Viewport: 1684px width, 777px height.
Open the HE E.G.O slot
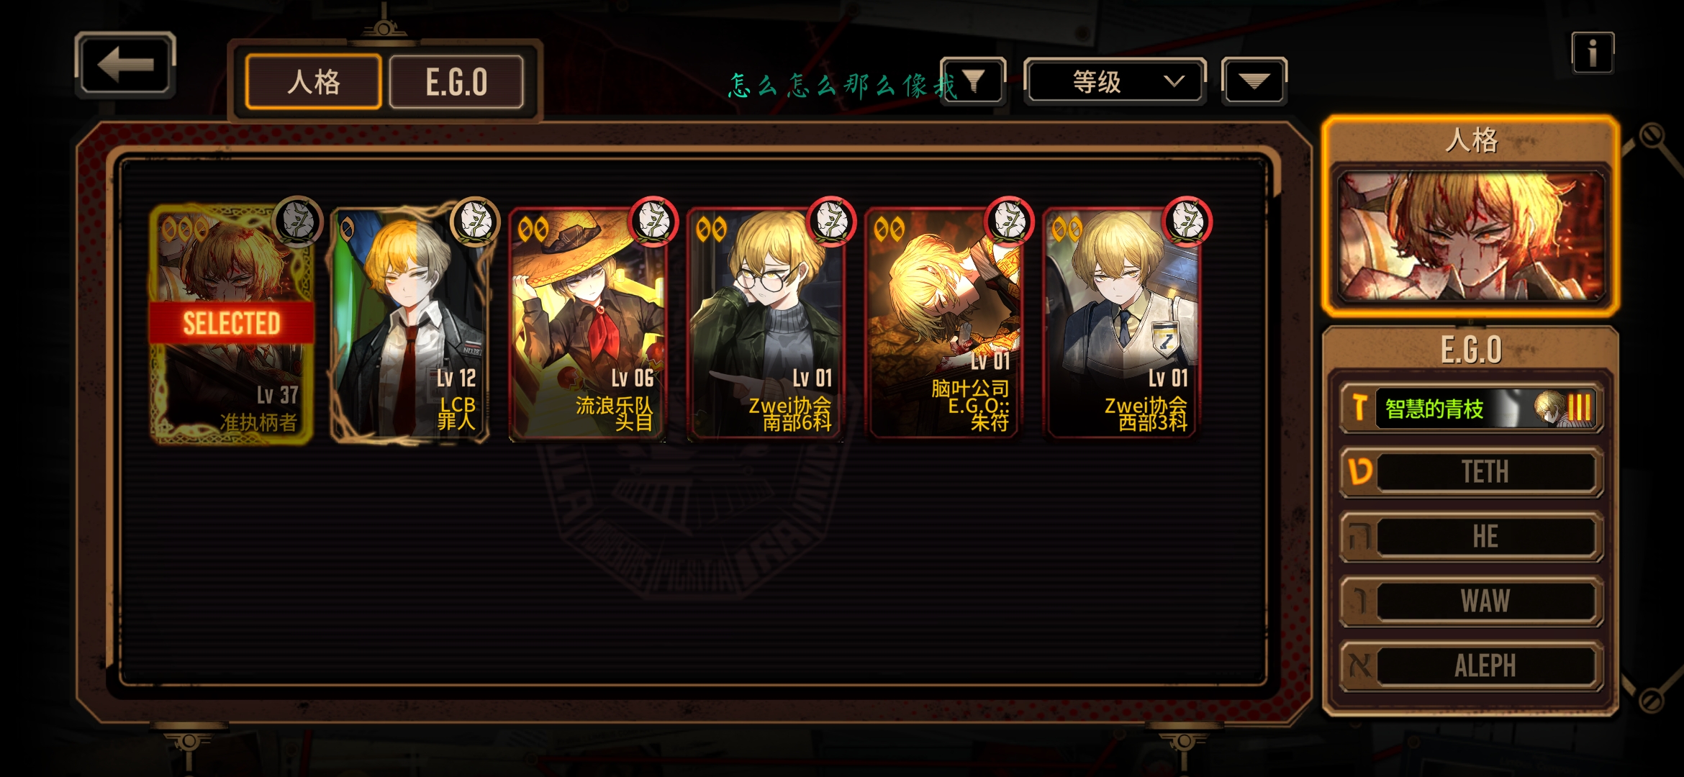tap(1471, 537)
